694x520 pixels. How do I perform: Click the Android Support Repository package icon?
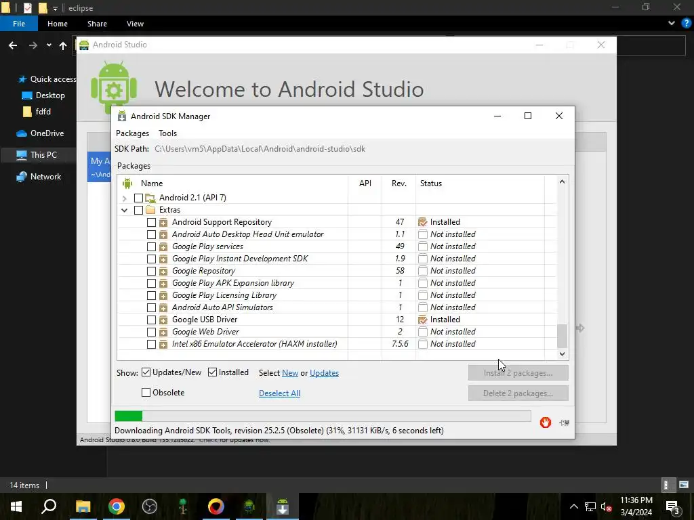tap(163, 222)
